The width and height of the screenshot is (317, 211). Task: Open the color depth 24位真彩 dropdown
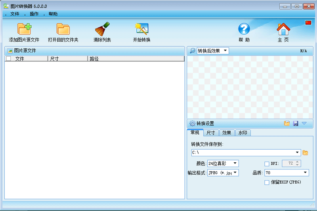coord(223,163)
